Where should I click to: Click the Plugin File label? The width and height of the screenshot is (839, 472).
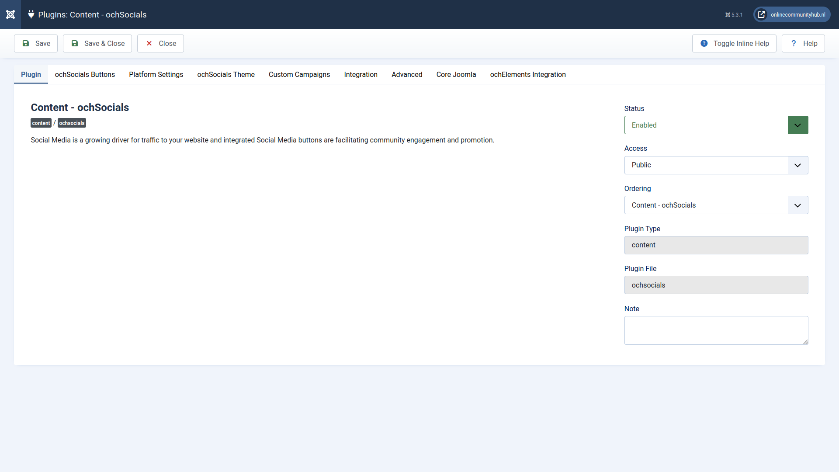(640, 268)
